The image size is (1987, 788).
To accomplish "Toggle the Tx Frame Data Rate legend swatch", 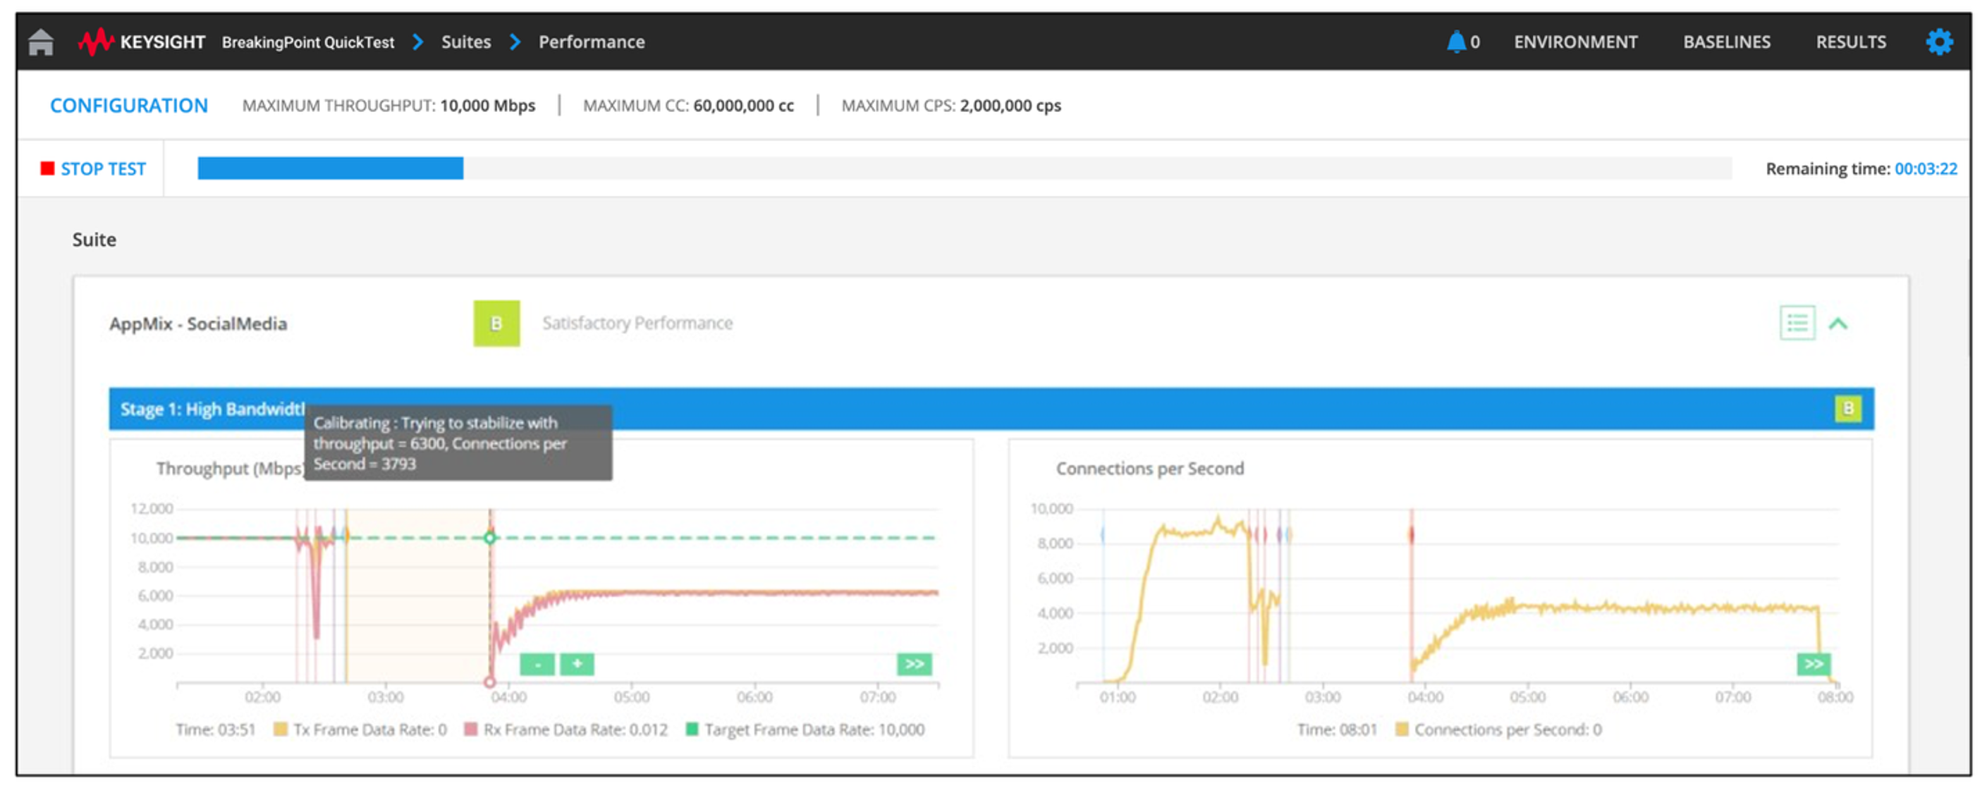I will click(x=281, y=729).
